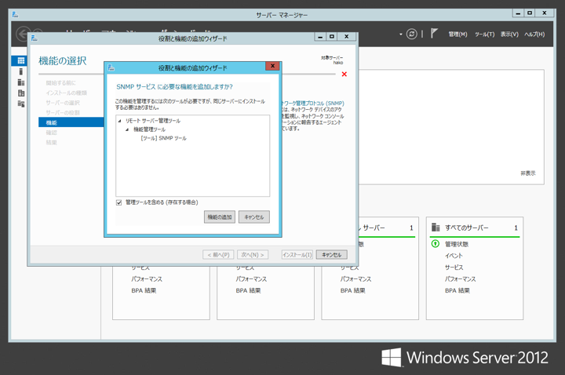Screen dimensions: 565x375
Task: Collapse リモート サーバー管理ツール tree node
Action: point(119,121)
